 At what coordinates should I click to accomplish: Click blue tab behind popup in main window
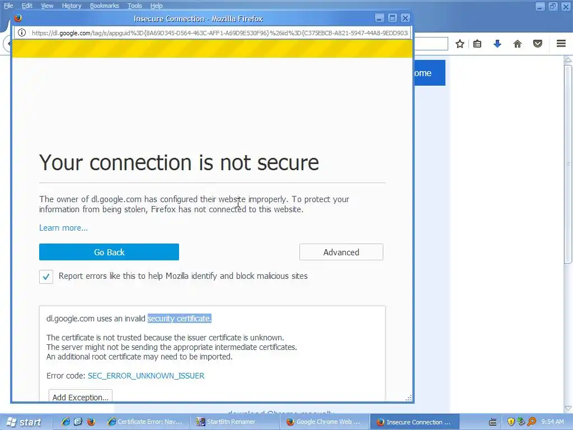point(430,73)
